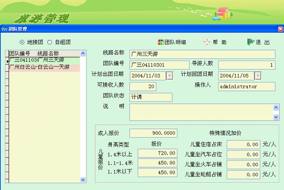Click the 线路名称 column header

[48, 53]
